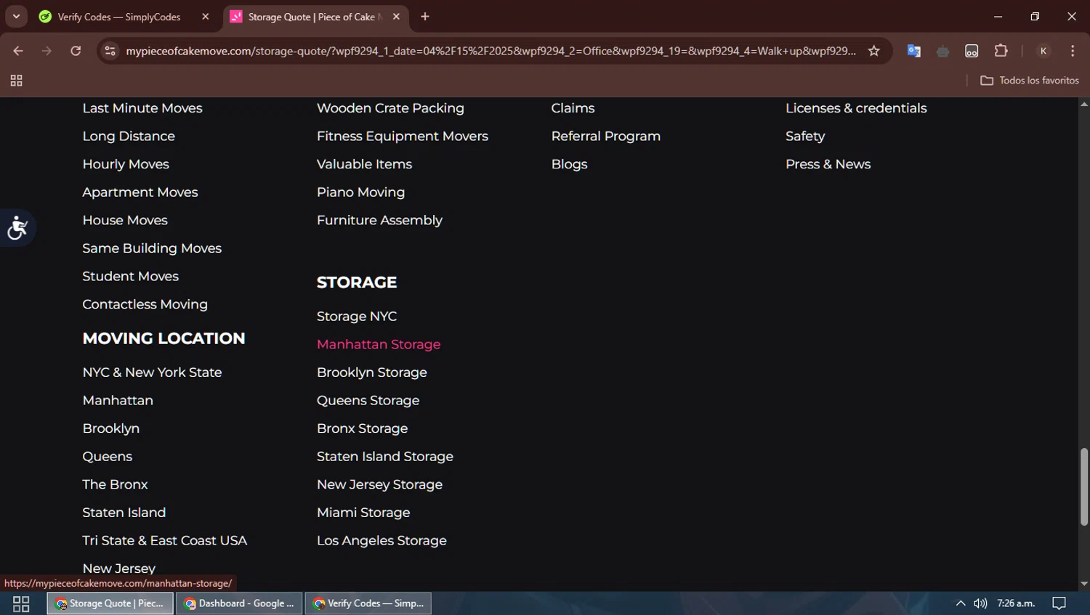Open Wooden Crate Packing link
The image size is (1090, 615).
tap(390, 108)
